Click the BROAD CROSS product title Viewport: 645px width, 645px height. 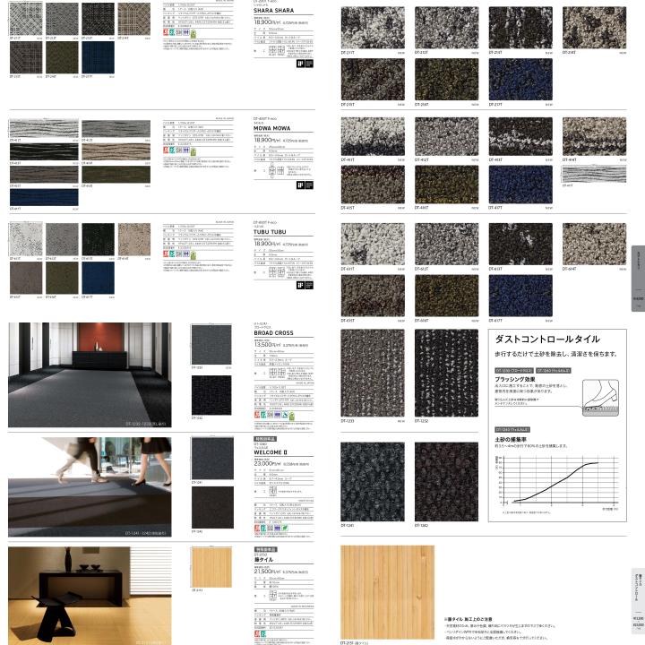(273, 333)
